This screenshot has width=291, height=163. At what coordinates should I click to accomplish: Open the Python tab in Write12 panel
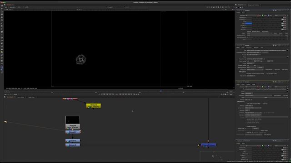(x=248, y=84)
